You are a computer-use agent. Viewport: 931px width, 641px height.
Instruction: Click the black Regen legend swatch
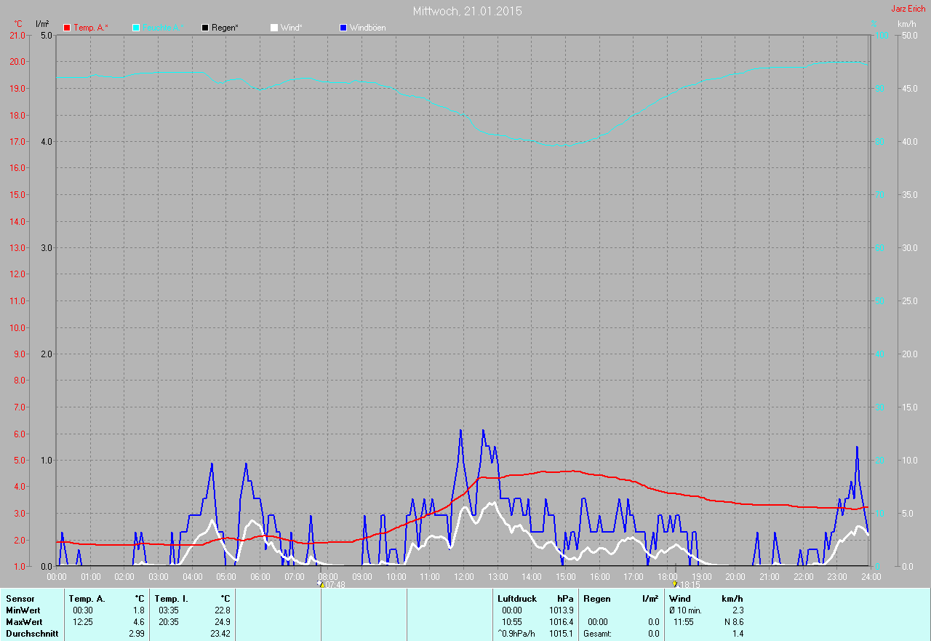pos(205,28)
